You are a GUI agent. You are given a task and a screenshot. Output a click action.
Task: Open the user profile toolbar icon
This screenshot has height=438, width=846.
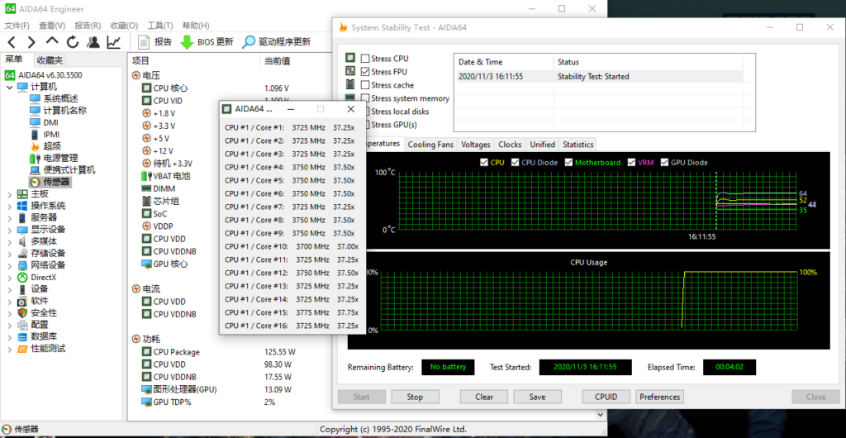(93, 41)
